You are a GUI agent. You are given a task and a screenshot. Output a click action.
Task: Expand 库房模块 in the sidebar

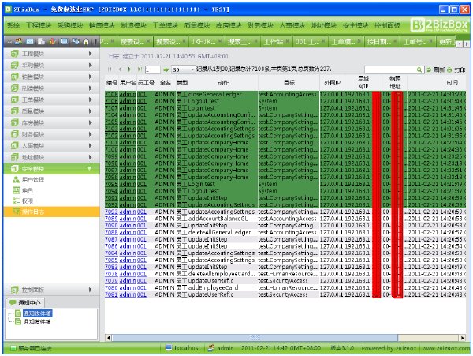51,122
